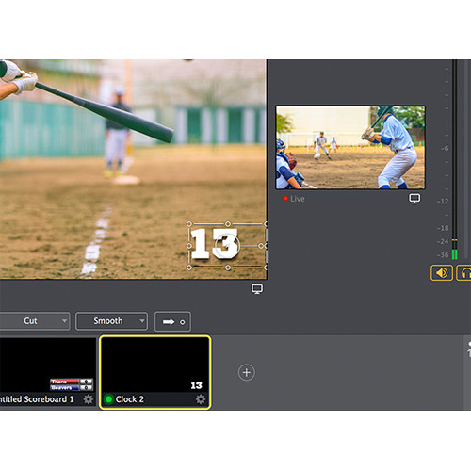471x471 pixels.
Task: Open the Smooth transition dropdown
Action: (x=111, y=321)
